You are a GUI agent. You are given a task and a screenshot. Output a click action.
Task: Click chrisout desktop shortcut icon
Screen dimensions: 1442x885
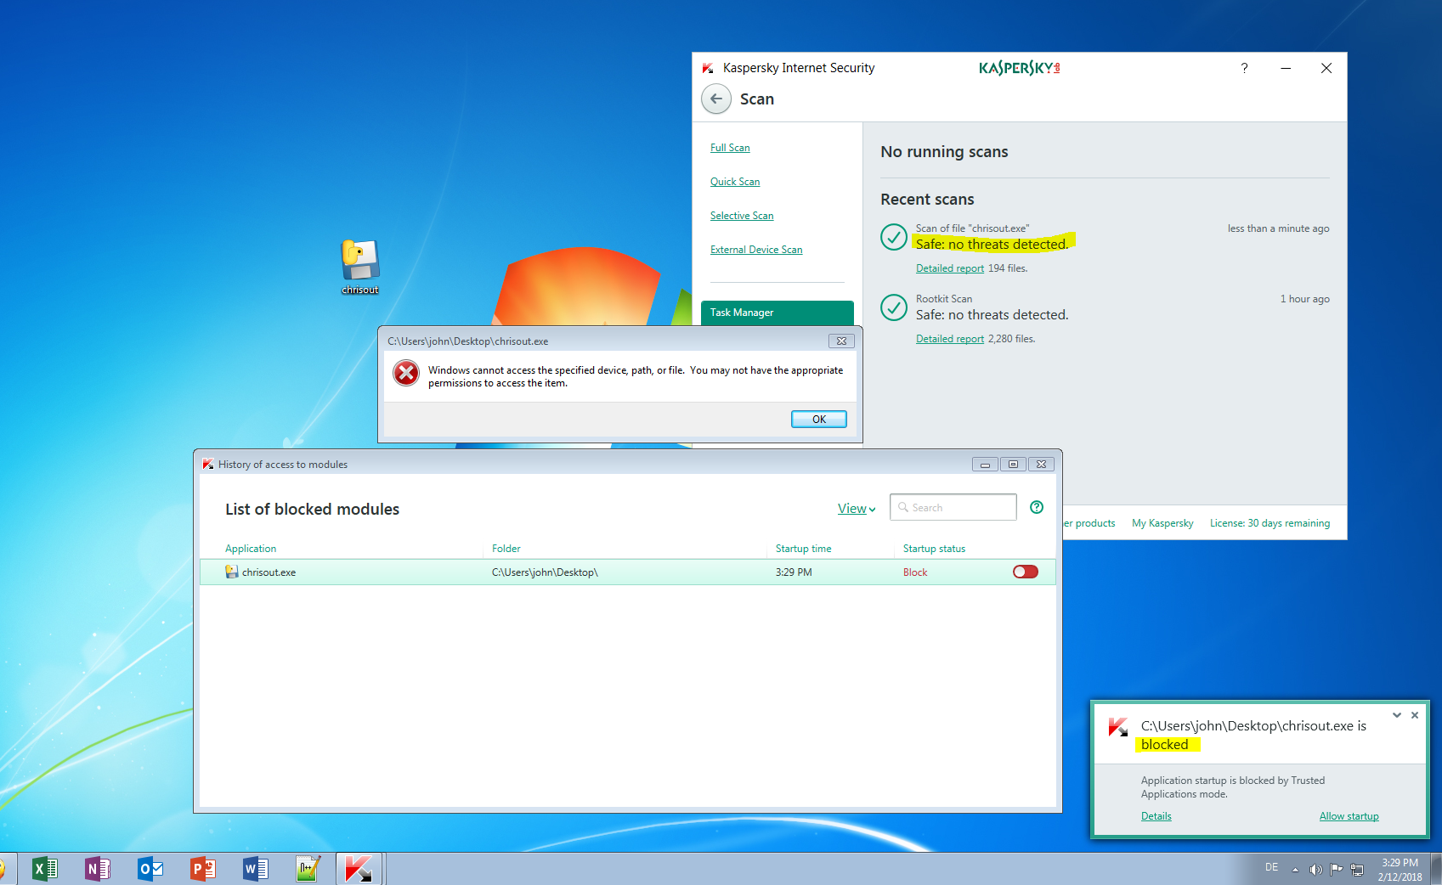[360, 267]
